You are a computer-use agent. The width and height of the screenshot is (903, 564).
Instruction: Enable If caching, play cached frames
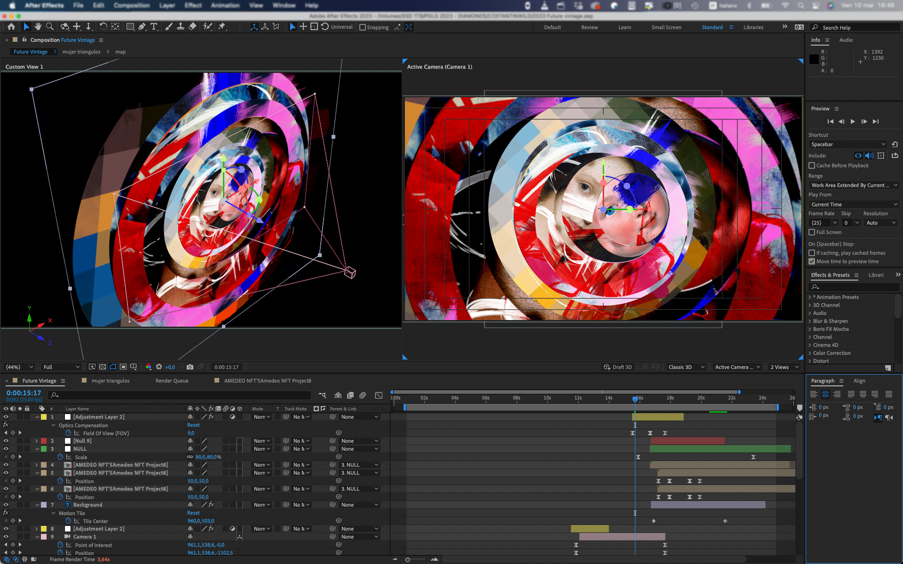(x=812, y=253)
